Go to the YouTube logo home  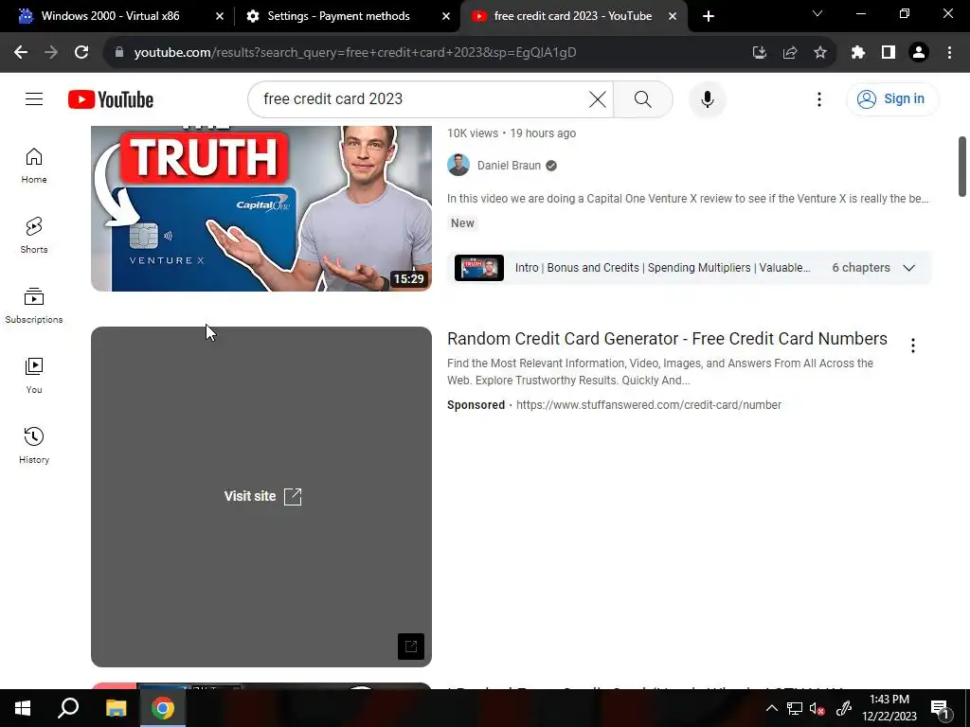111,99
